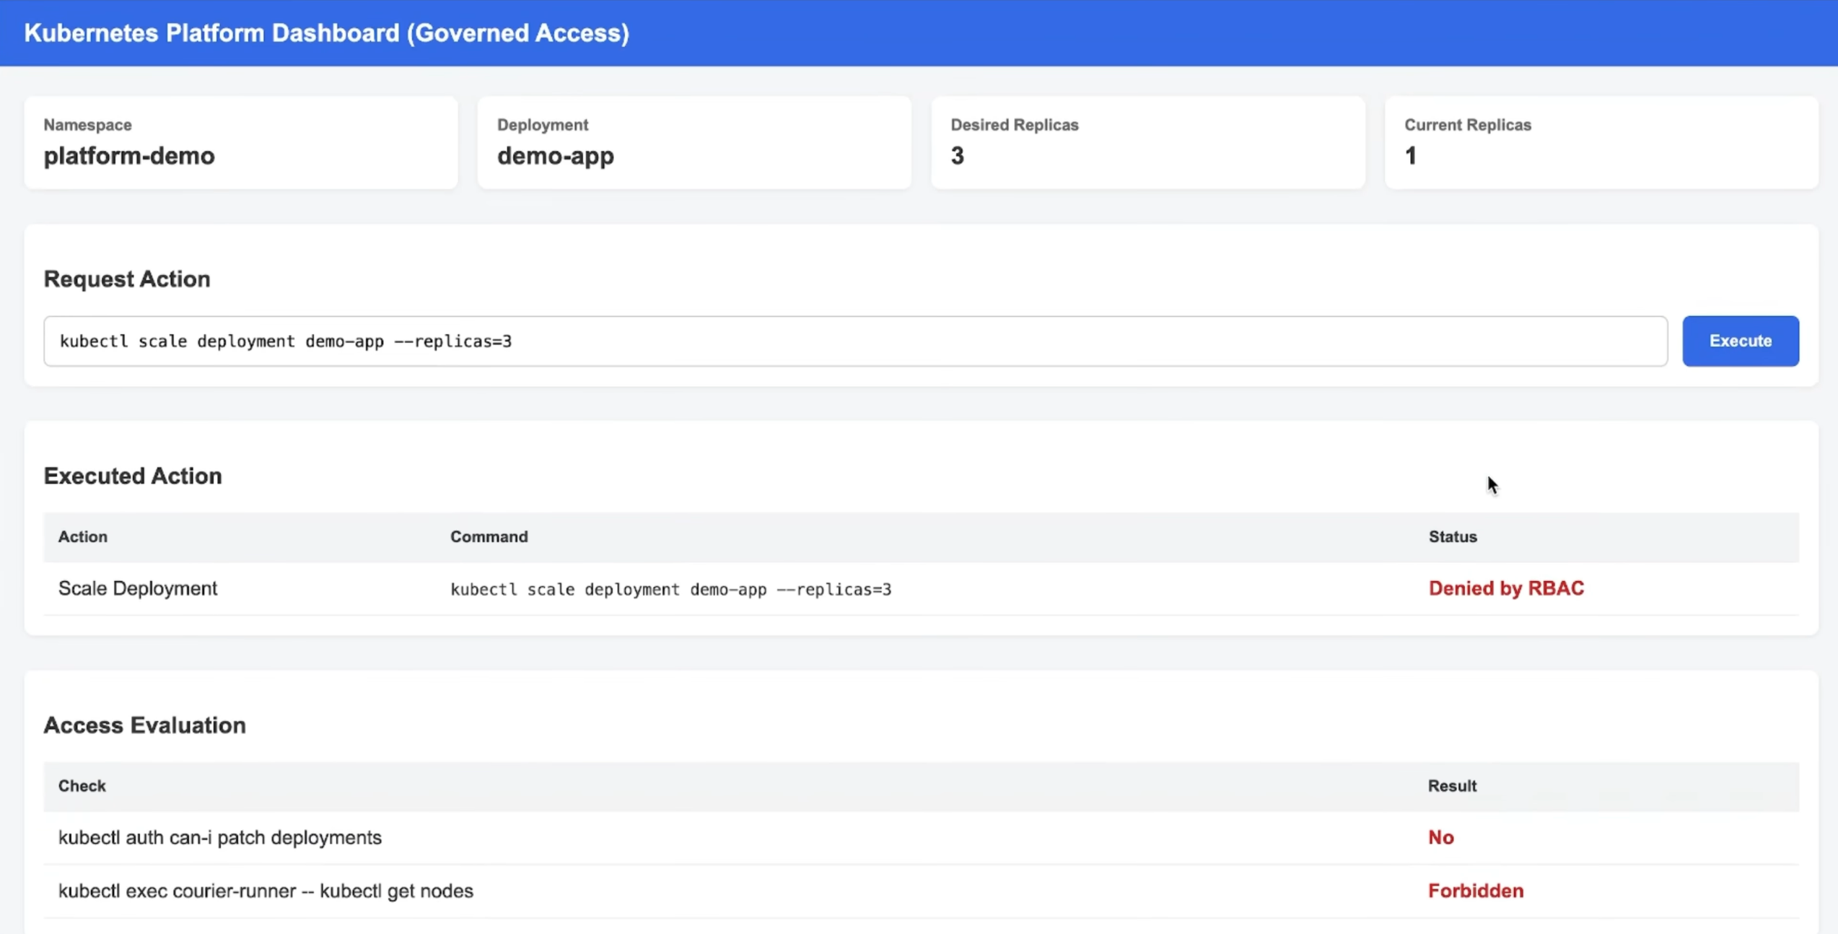Click the kubectl command input field
1838x934 pixels.
pyautogui.click(x=855, y=341)
